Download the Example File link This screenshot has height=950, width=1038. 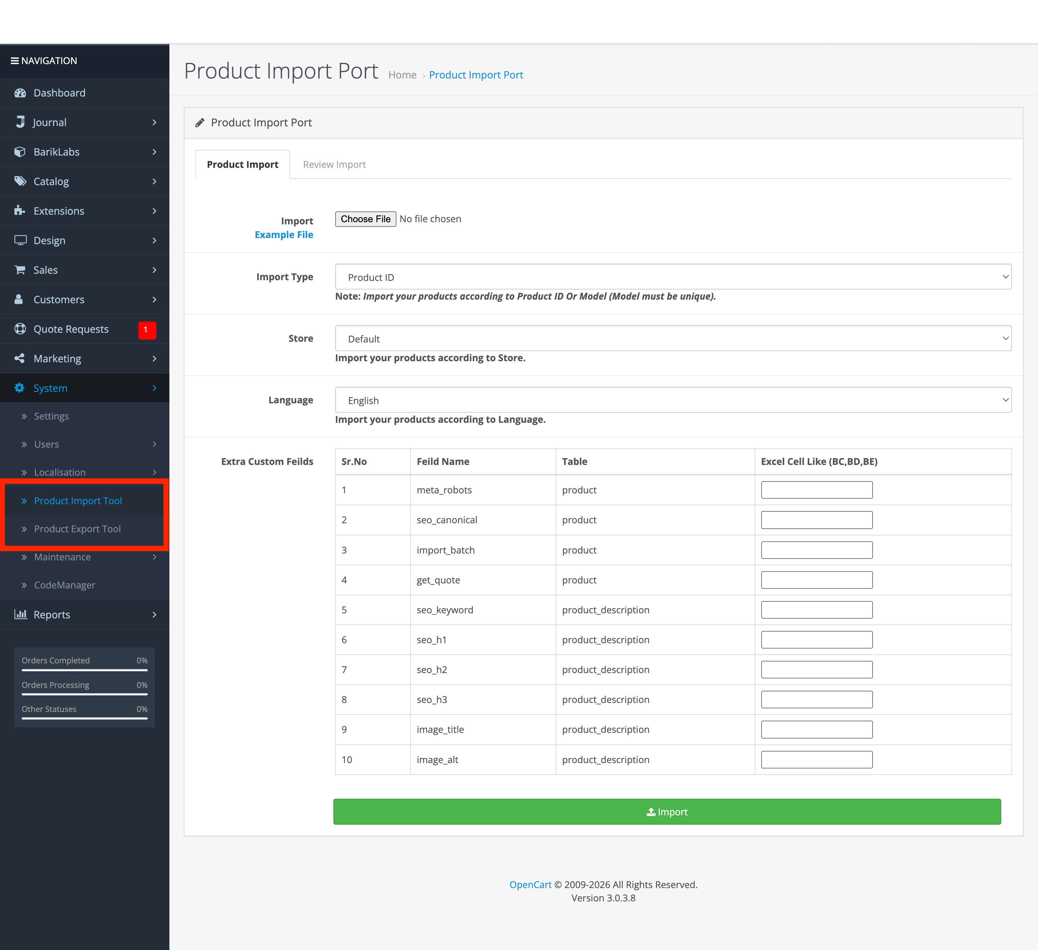(284, 234)
